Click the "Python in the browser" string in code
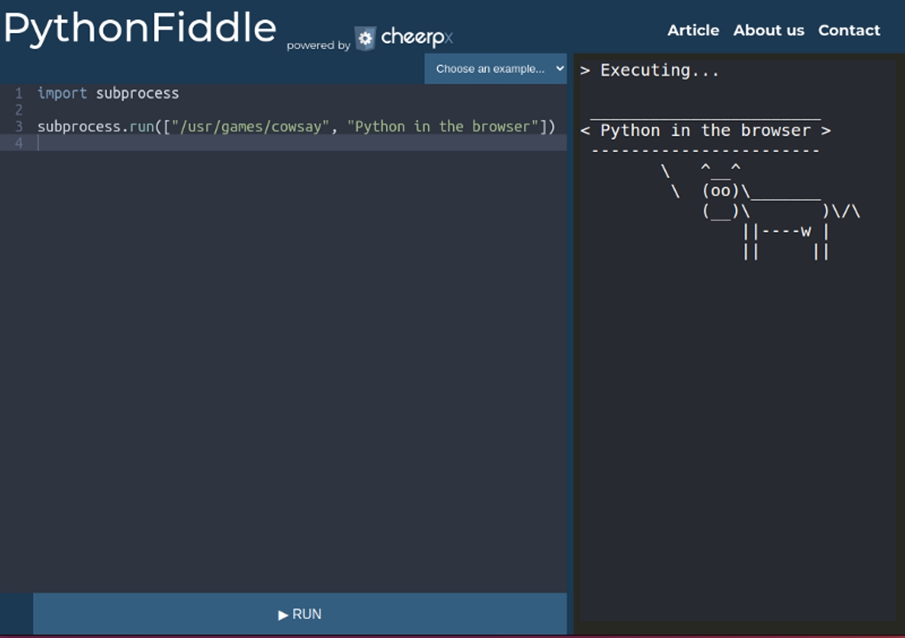 click(x=443, y=126)
